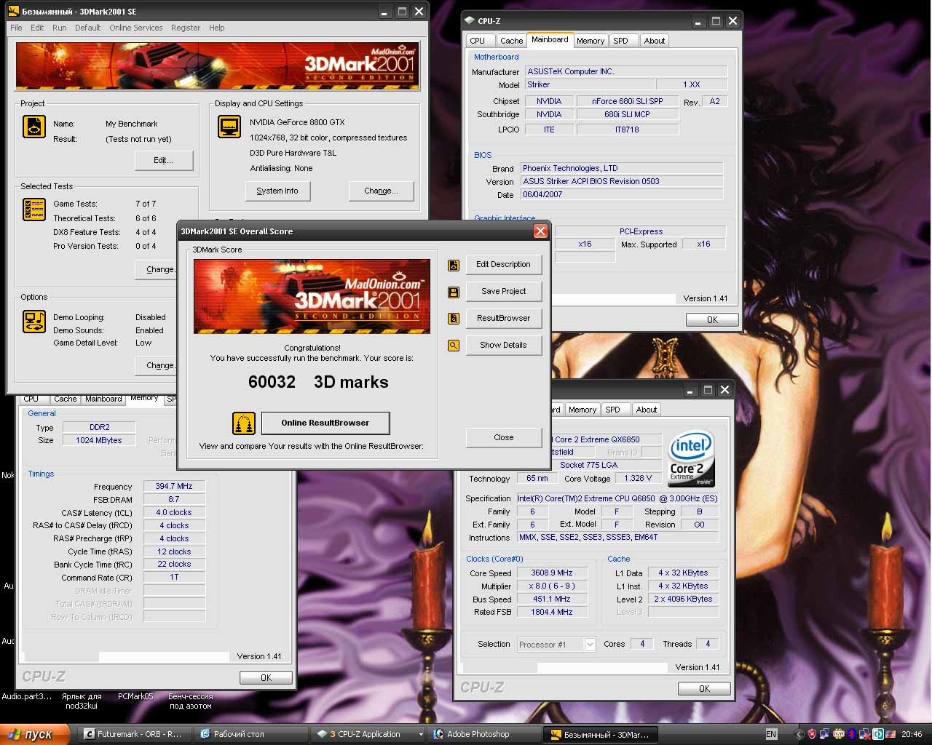
Task: Click the CPU-Z icon in the Mainboard window title bar
Action: click(x=470, y=21)
